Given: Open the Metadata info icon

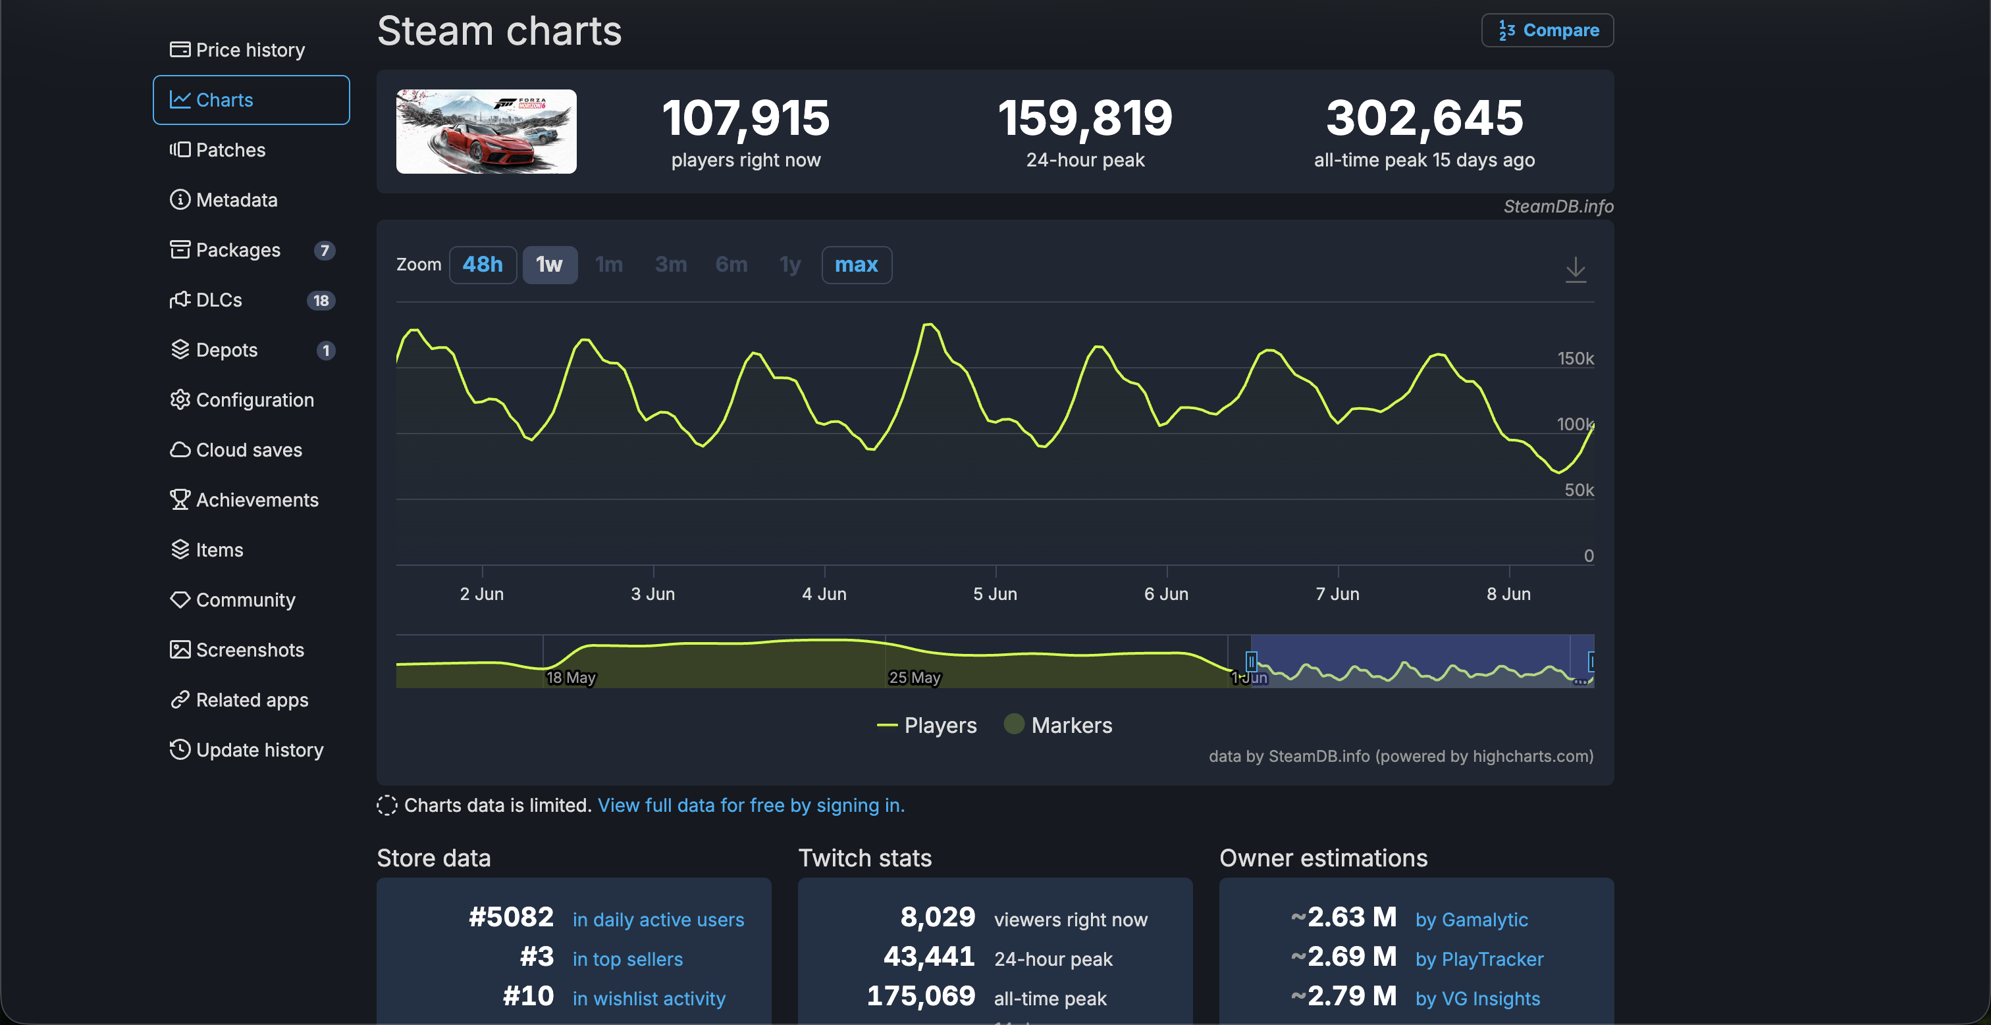Looking at the screenshot, I should [x=179, y=199].
